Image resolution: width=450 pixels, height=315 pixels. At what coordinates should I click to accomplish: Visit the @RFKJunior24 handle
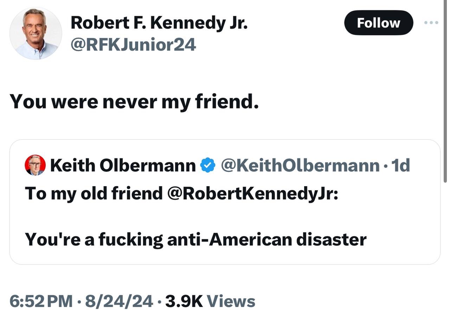(x=133, y=45)
